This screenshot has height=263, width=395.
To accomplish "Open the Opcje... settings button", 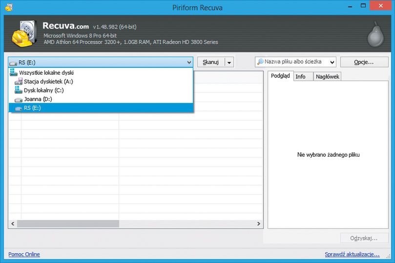I will pos(364,62).
